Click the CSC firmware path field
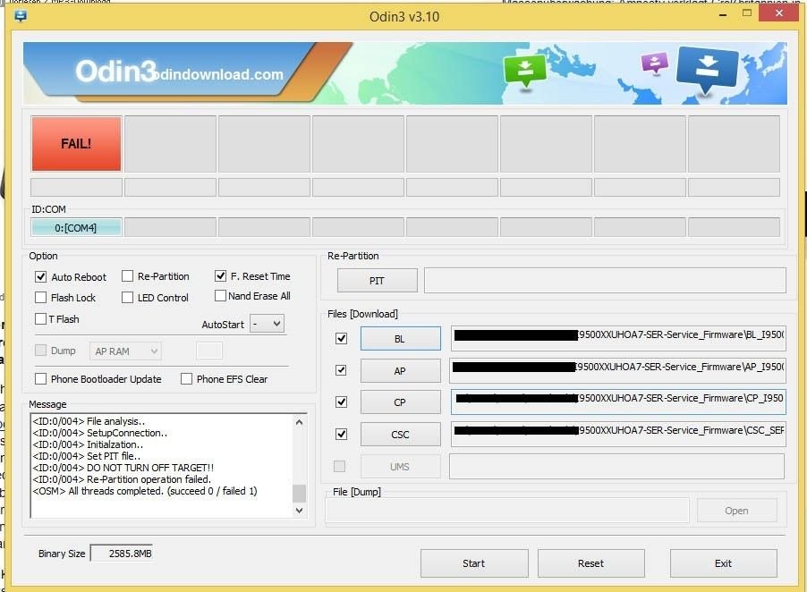This screenshot has height=592, width=807. [618, 434]
